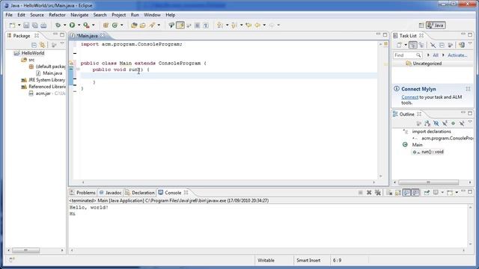Open the New Java Class dropdown arrow
Image resolution: width=479 pixels, height=269 pixels.
121,25
